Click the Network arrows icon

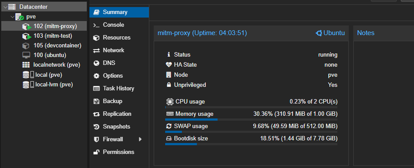click(x=96, y=50)
